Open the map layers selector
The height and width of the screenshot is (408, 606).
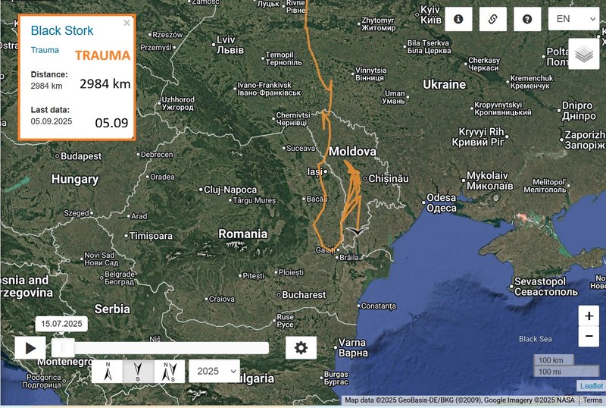click(584, 54)
